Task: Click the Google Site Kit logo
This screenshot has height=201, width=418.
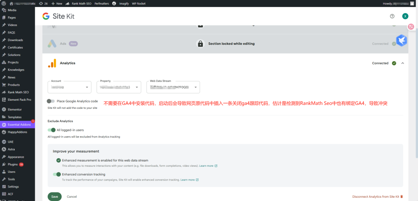Action: click(58, 16)
